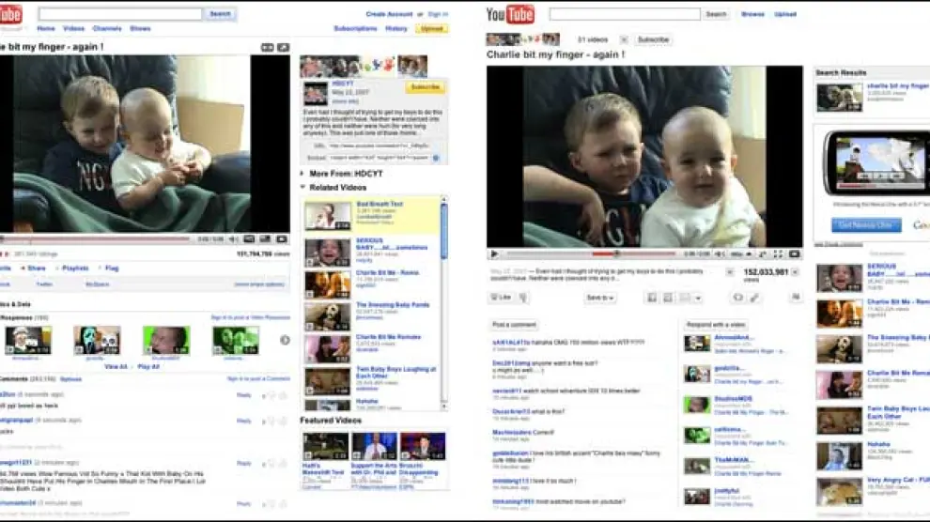
Task: Click the flag icon below the right video
Action: 796,298
